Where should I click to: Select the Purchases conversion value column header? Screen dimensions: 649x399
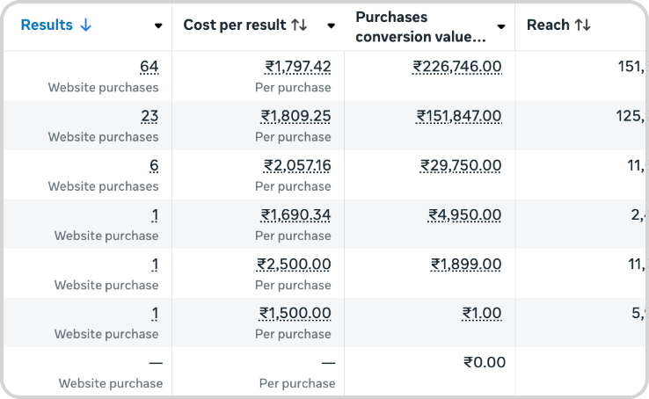pyautogui.click(x=420, y=26)
